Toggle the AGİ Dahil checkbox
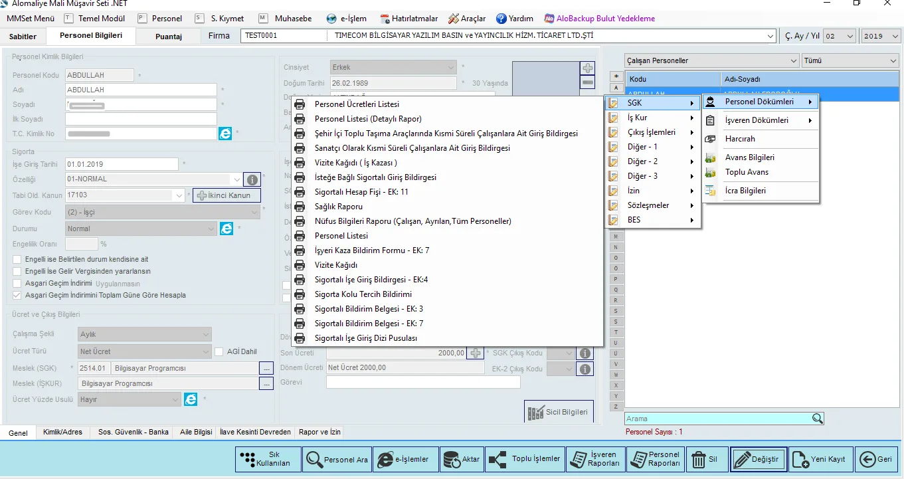904x479 pixels. pyautogui.click(x=220, y=351)
